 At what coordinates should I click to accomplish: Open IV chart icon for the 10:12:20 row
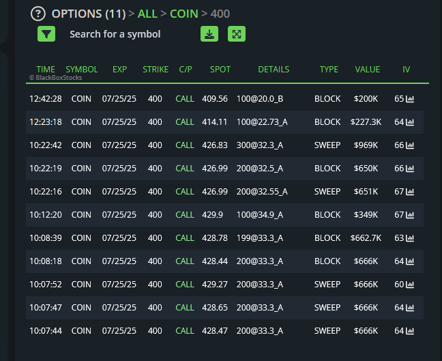pyautogui.click(x=410, y=215)
